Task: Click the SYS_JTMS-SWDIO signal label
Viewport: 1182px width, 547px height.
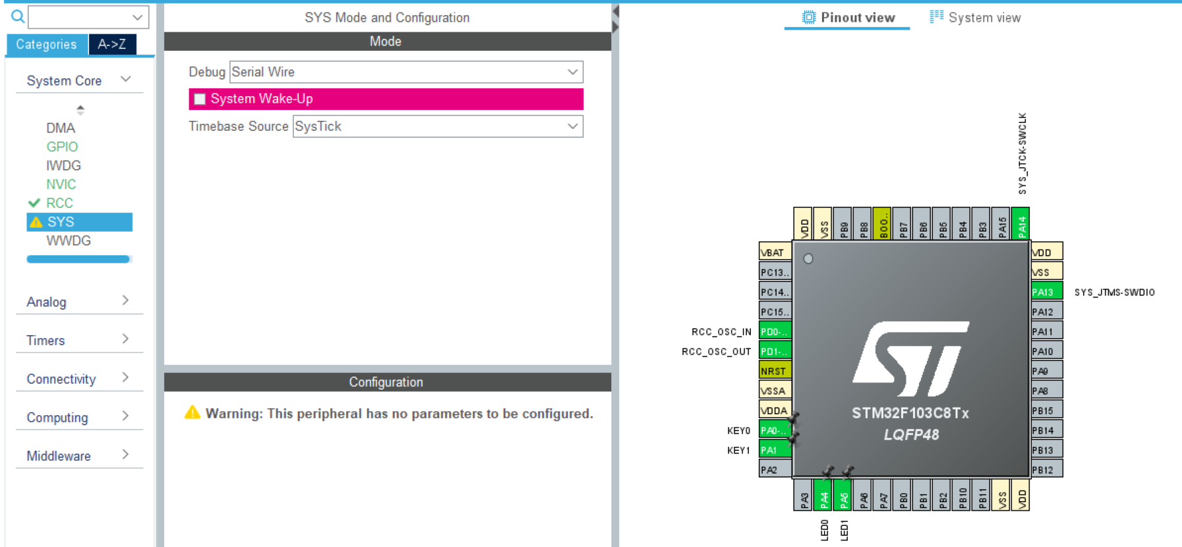Action: click(x=1114, y=292)
